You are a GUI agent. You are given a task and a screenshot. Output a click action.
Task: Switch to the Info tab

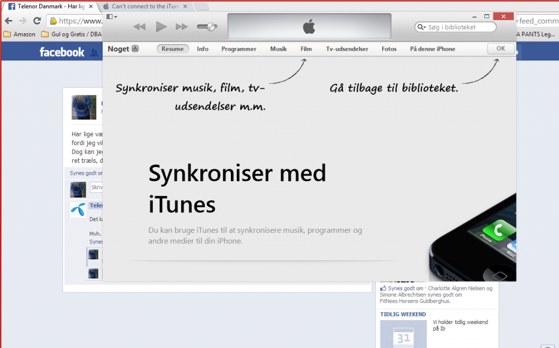point(203,49)
